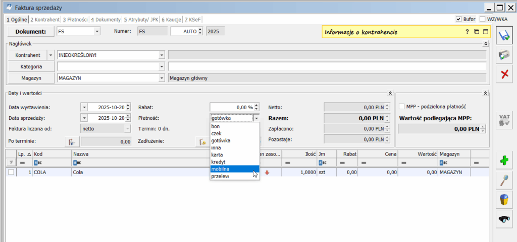Choose 'karta' in the open payment list
The image size is (517, 242).
(217, 155)
